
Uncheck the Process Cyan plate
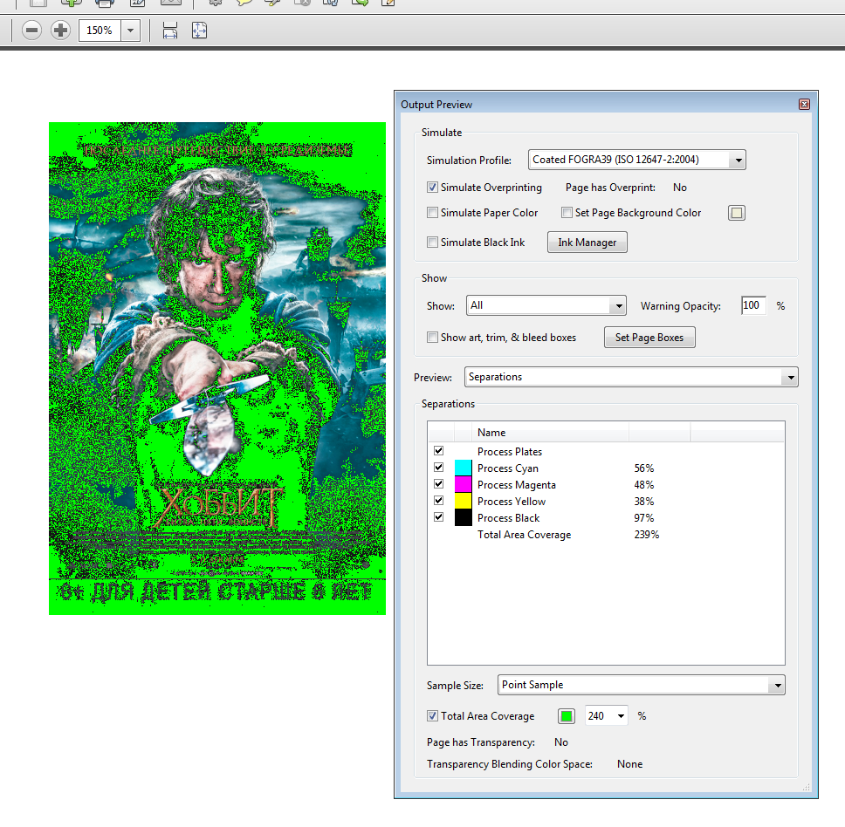439,468
